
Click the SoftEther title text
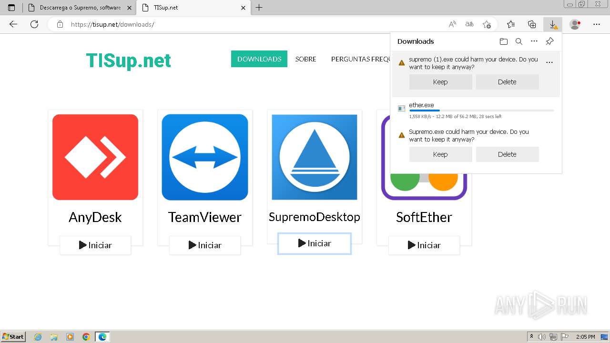[424, 217]
